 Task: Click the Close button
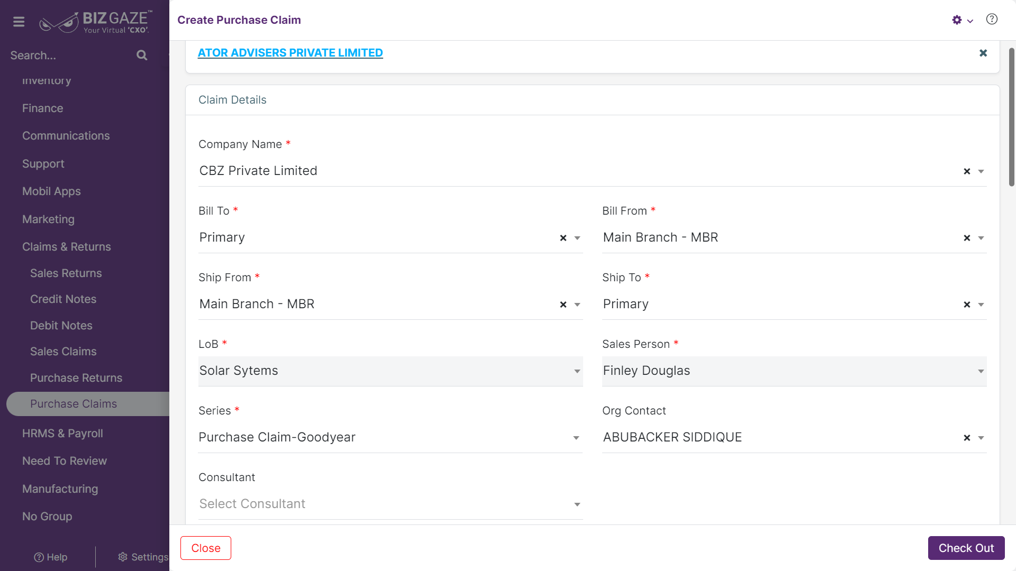[206, 548]
